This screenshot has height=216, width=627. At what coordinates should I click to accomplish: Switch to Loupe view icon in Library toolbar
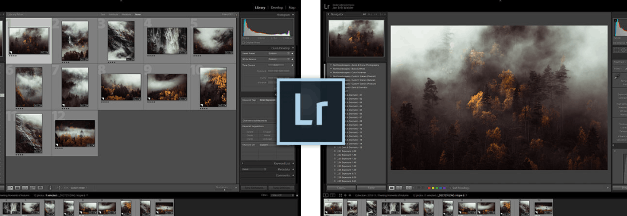point(17,188)
